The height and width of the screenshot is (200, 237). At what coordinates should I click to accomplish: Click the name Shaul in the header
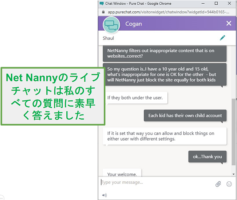click(x=108, y=38)
